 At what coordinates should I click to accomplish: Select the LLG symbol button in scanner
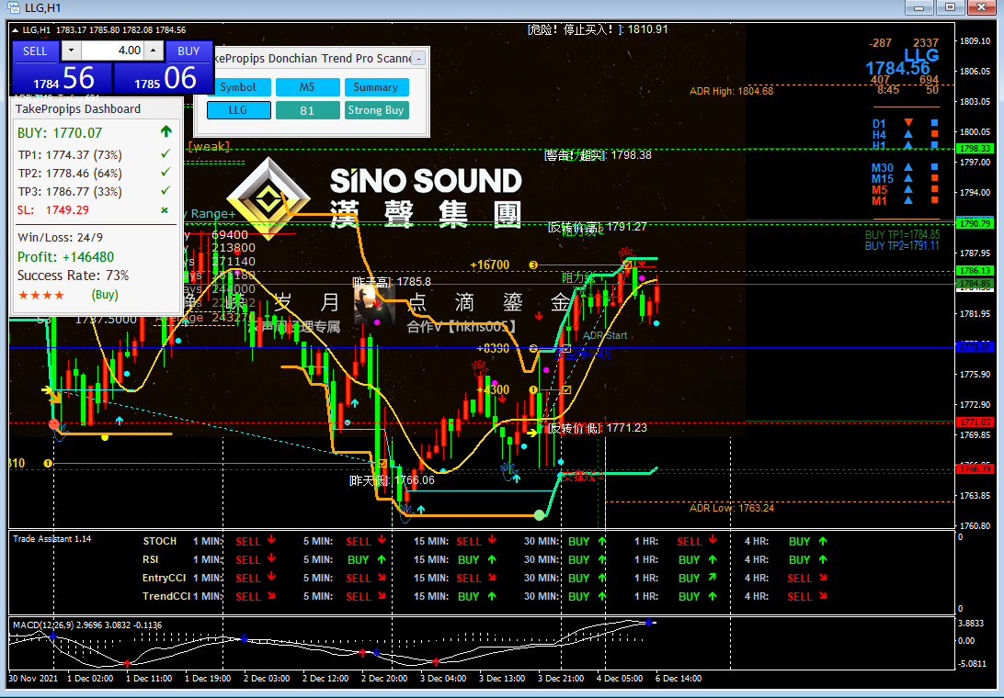[238, 110]
